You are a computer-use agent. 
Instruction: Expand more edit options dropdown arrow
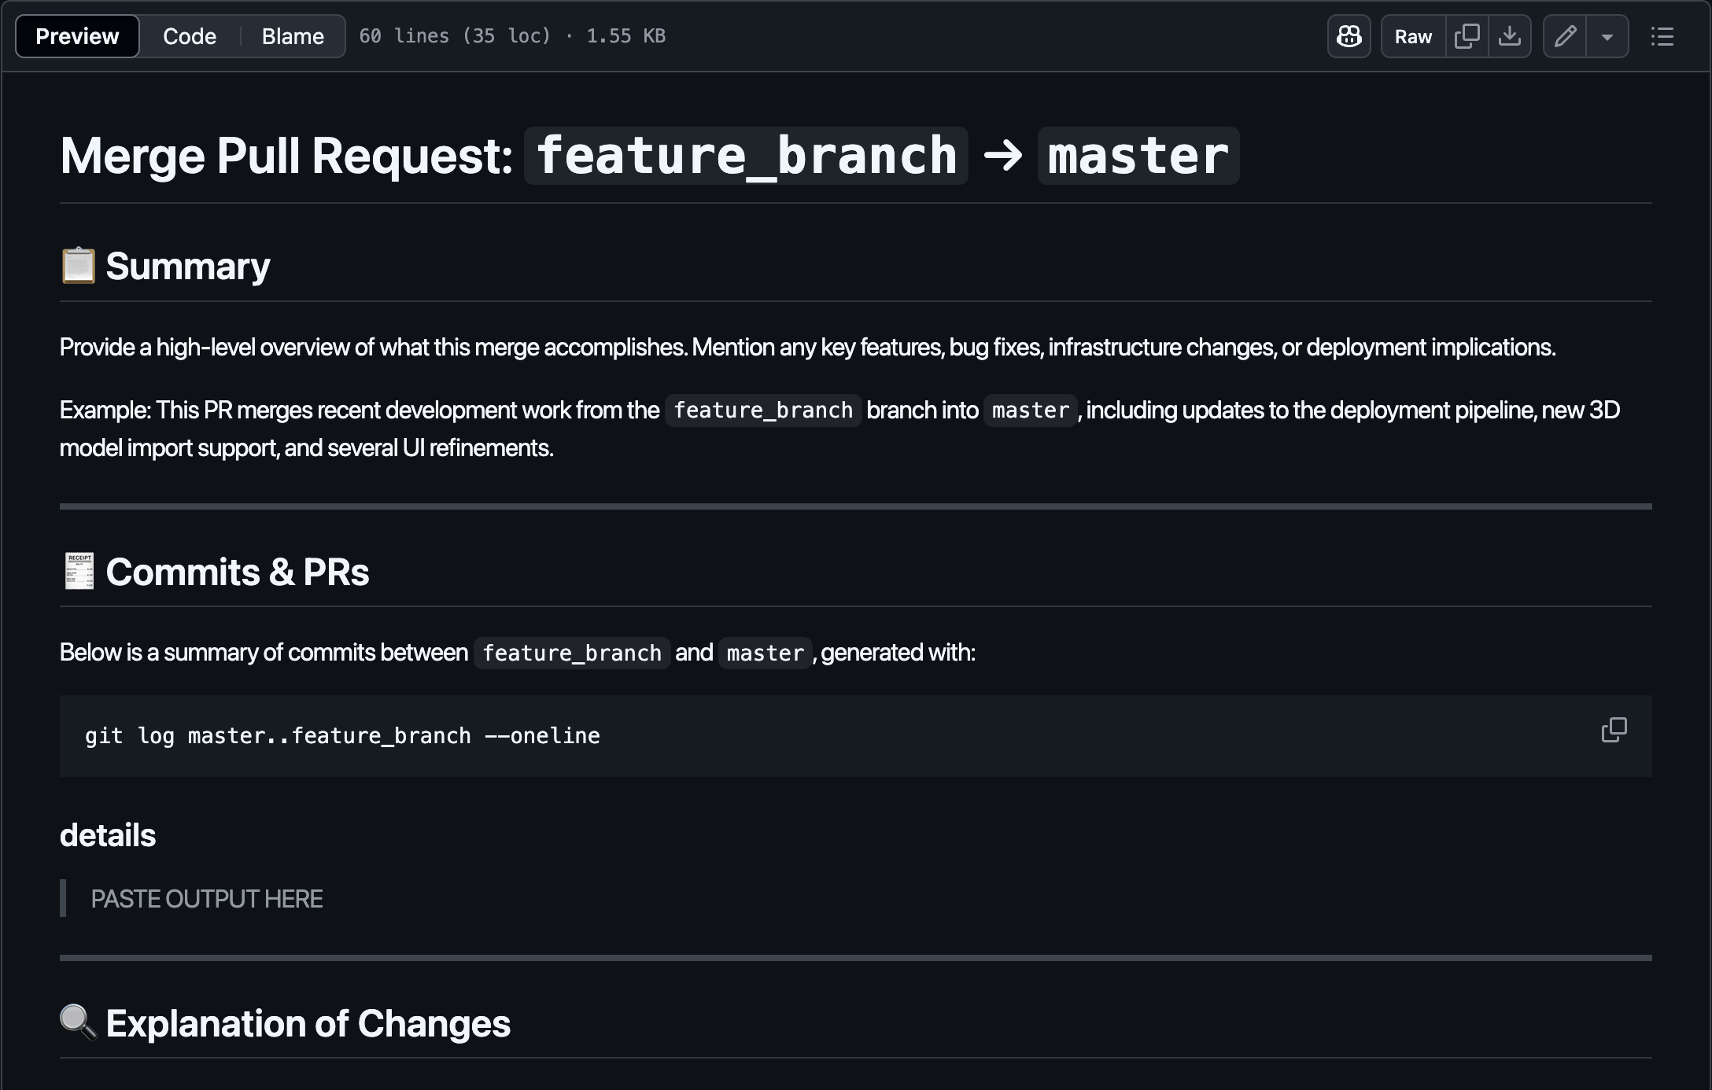point(1607,36)
